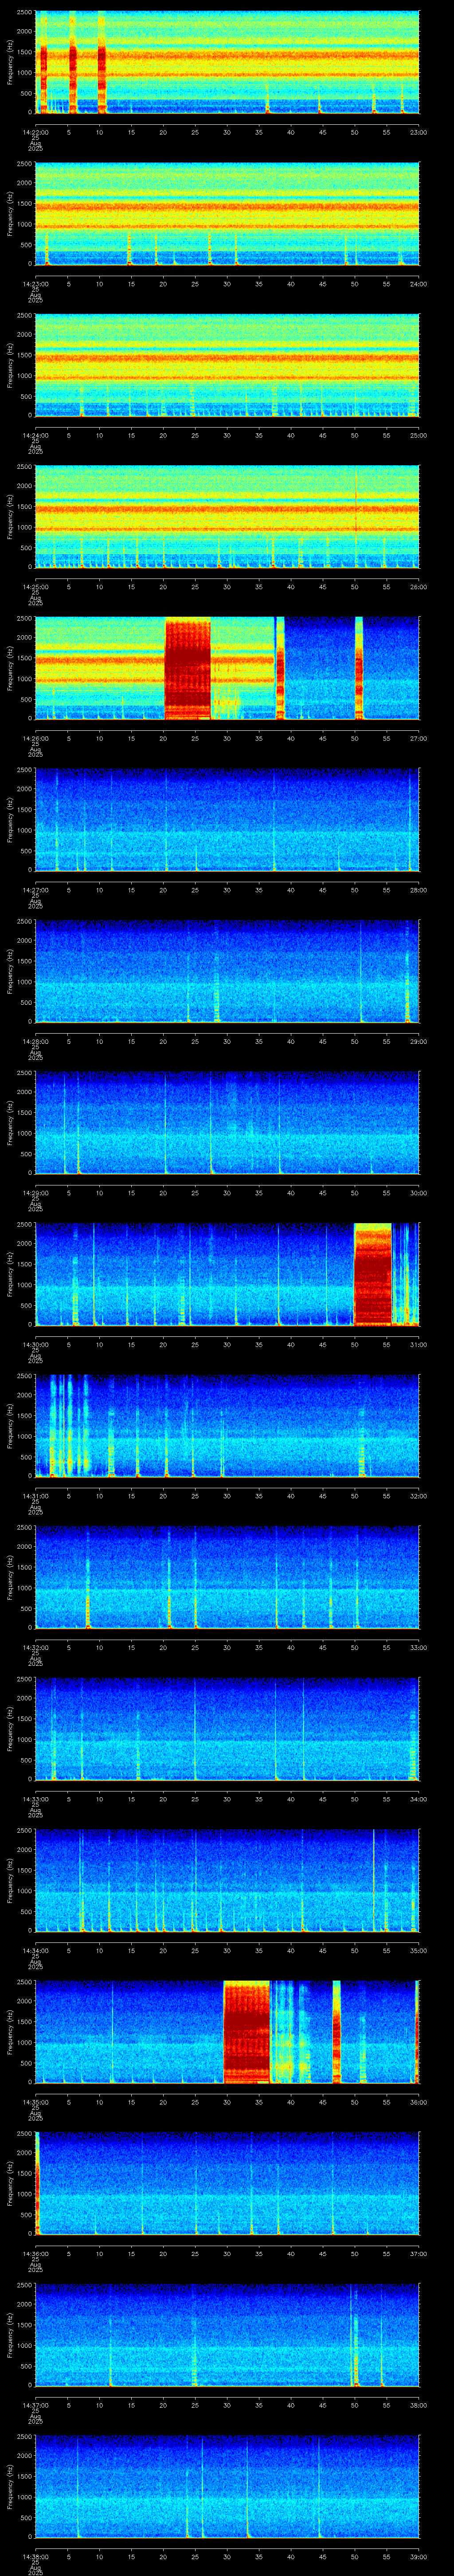Click the "500" frequency tick on the 14:37:00 plot
The width and height of the screenshot is (454, 2576).
click(x=26, y=2365)
